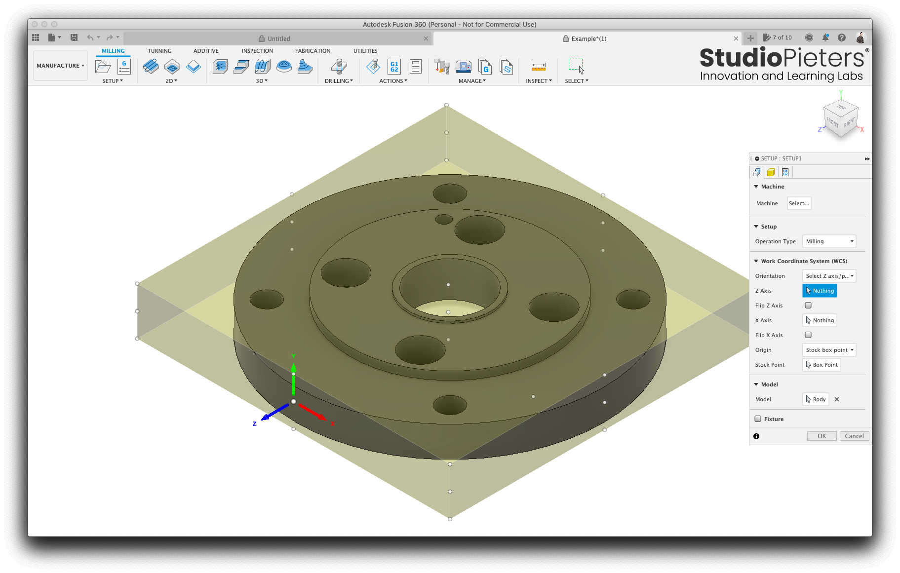Switch to the UTILITIES tab

[x=365, y=51]
